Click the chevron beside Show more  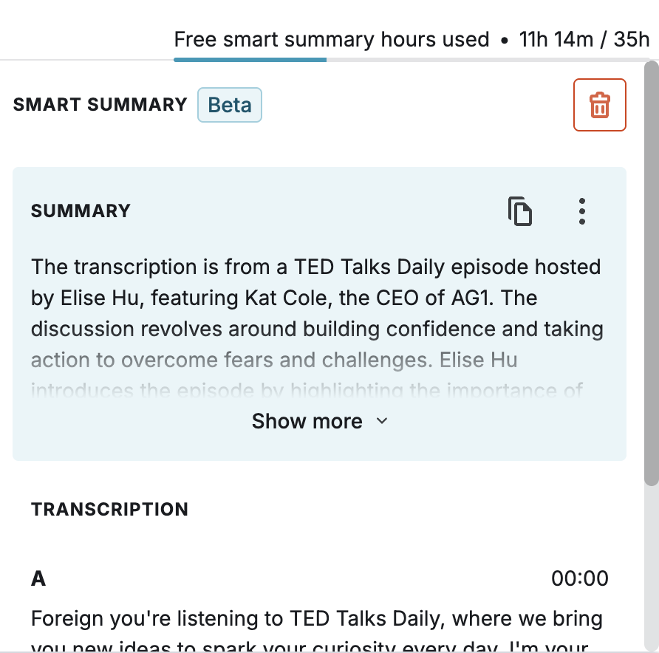pos(382,421)
